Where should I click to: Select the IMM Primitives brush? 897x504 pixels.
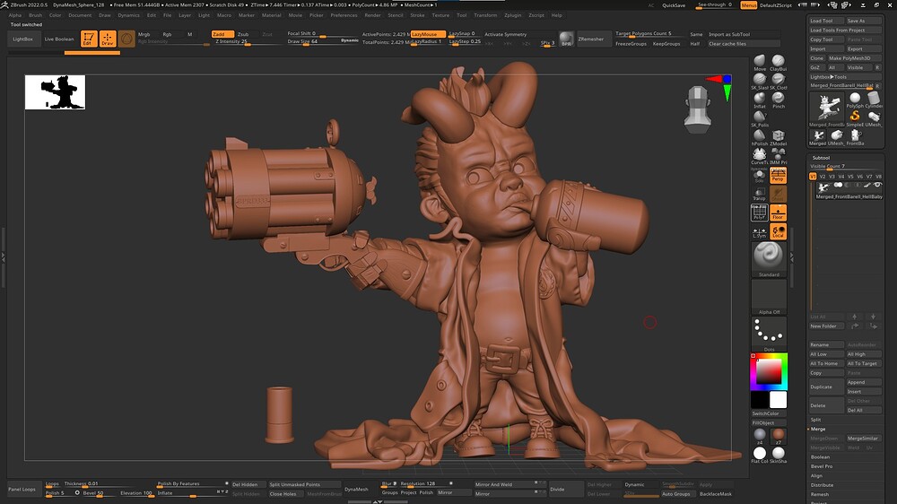point(778,156)
